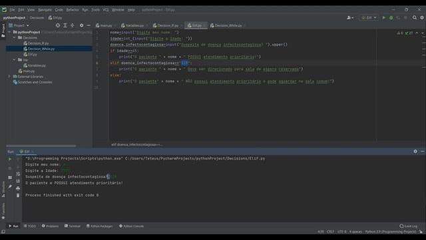Go to previous highlighted error arrow

click(x=417, y=33)
